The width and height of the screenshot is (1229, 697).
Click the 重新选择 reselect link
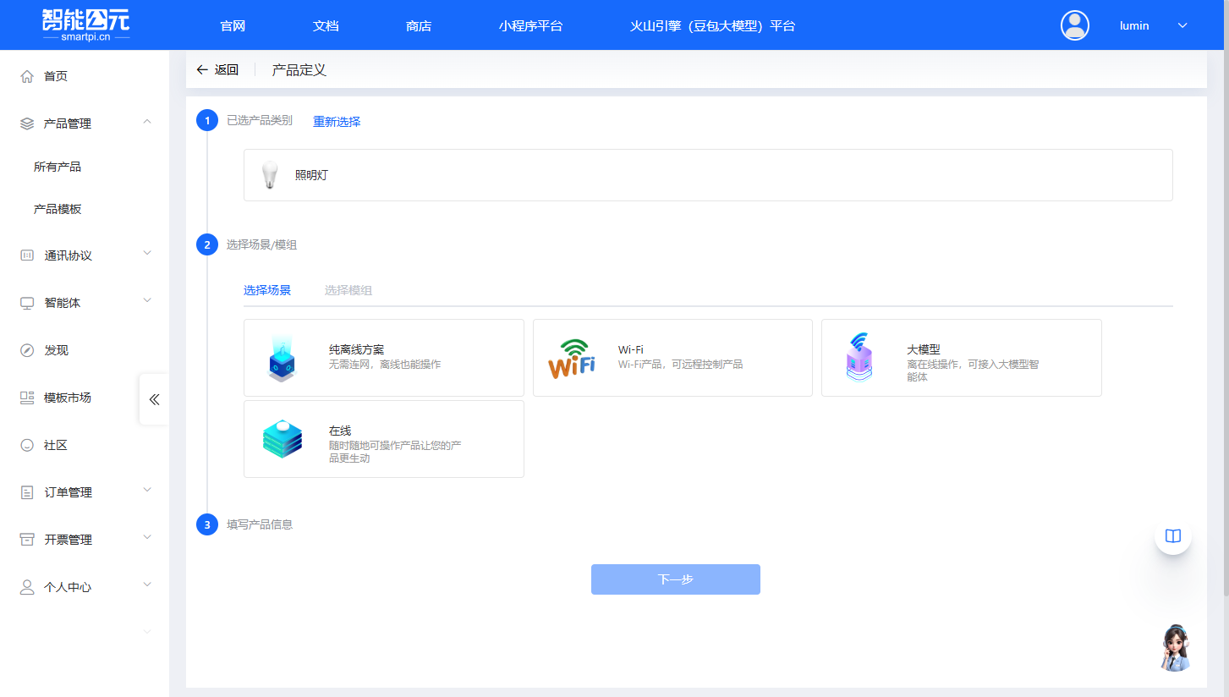(x=336, y=121)
